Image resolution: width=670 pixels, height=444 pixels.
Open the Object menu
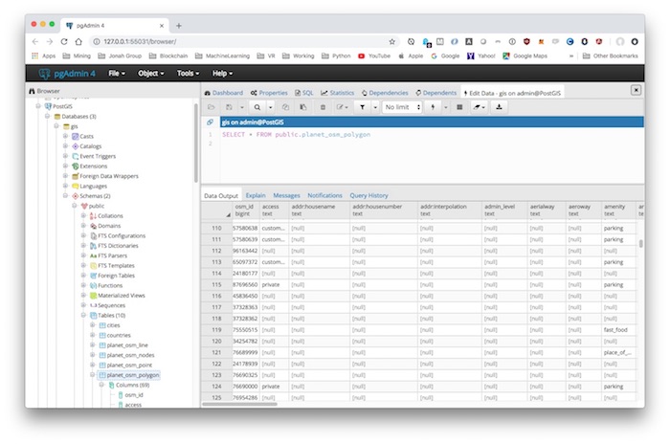(151, 74)
